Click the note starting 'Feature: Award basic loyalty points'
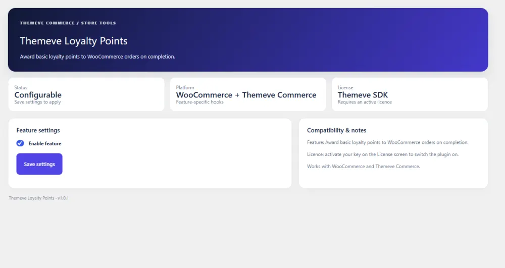 pos(388,142)
